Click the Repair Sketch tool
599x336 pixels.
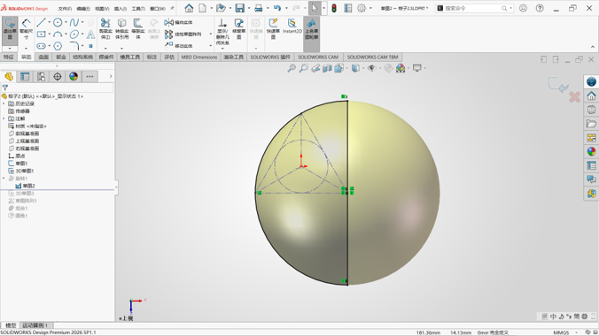[x=238, y=29]
